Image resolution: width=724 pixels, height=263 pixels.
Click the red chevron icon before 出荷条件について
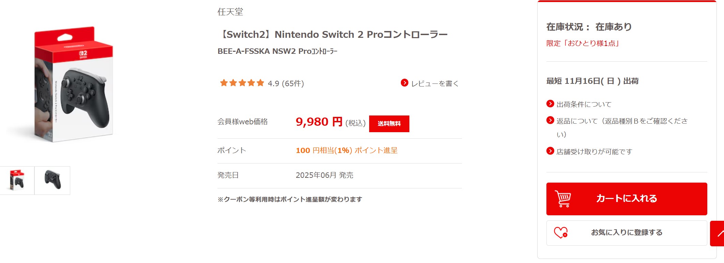549,104
